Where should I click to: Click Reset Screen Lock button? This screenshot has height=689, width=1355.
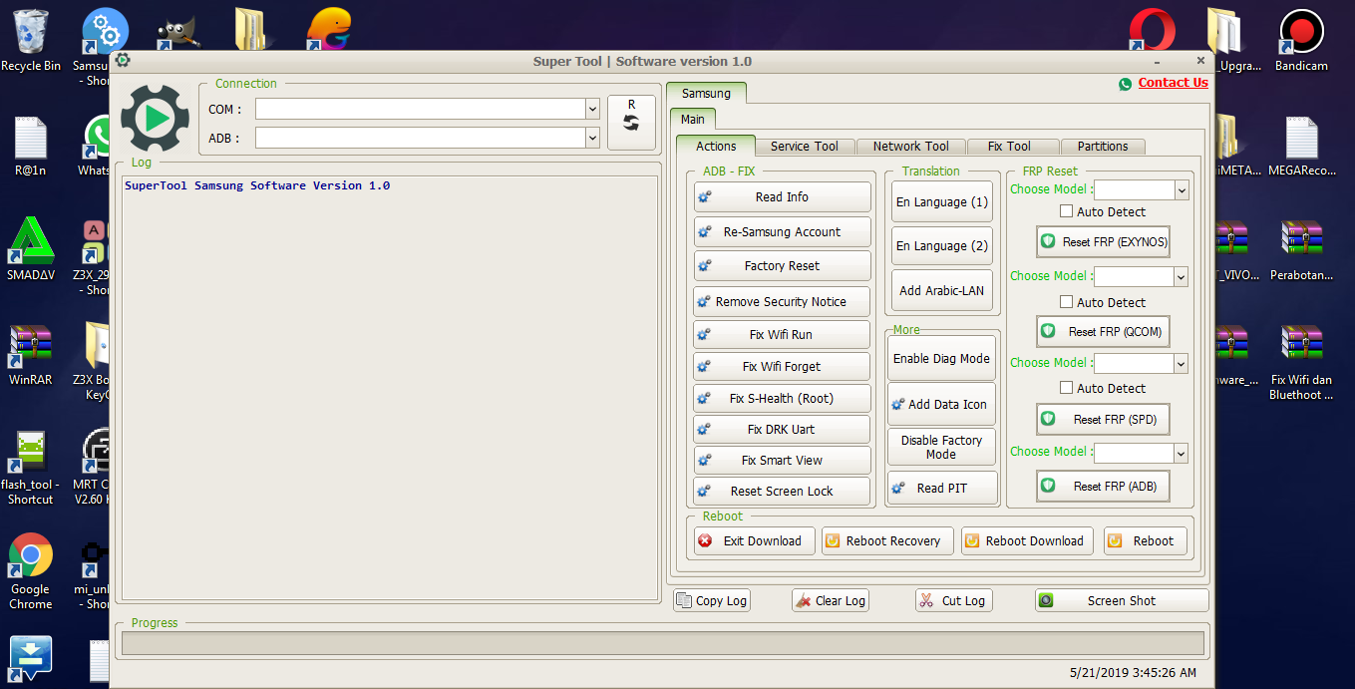coord(782,492)
